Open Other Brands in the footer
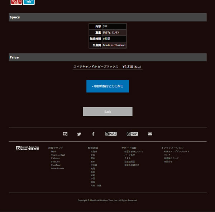 (x=58, y=169)
